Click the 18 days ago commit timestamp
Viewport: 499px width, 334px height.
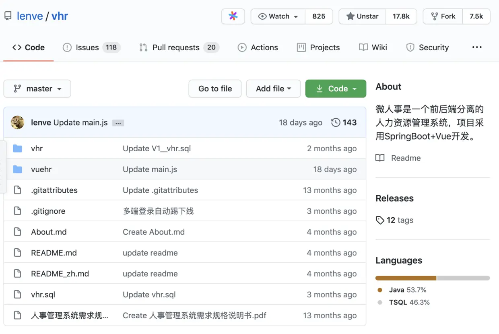pyautogui.click(x=301, y=123)
